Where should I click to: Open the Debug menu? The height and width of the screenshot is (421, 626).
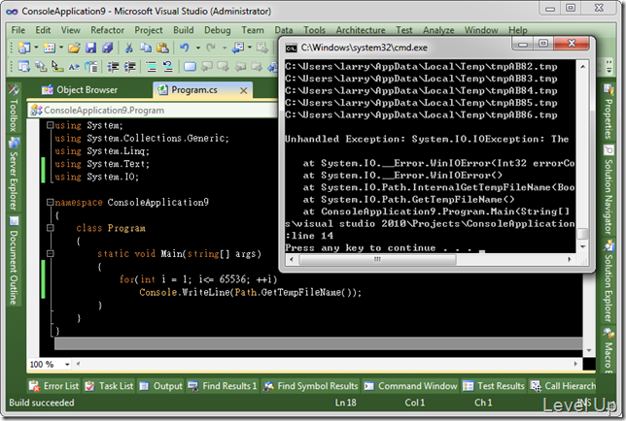[x=217, y=30]
